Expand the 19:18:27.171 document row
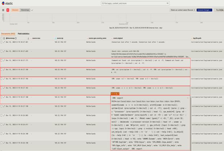The image size is (224, 151). [4, 60]
